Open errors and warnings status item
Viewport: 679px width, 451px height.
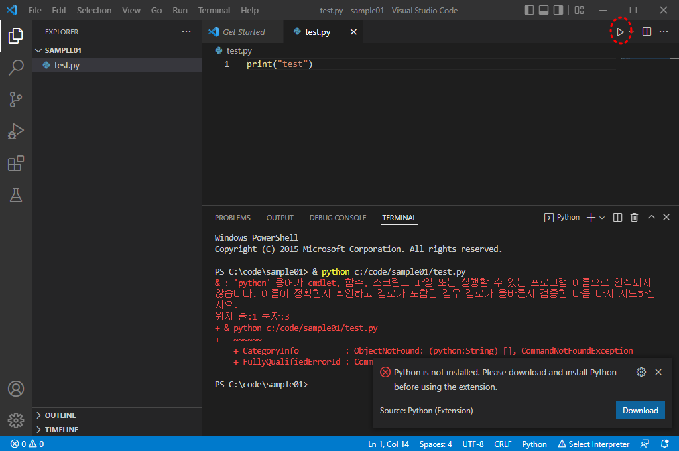[x=27, y=444]
